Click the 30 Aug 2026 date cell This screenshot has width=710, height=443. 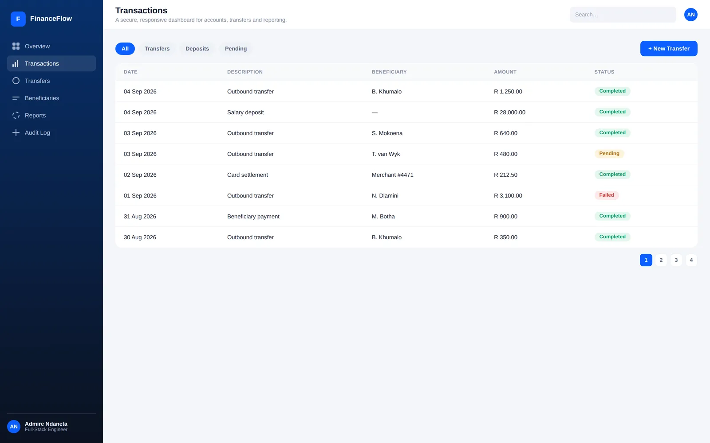point(140,237)
